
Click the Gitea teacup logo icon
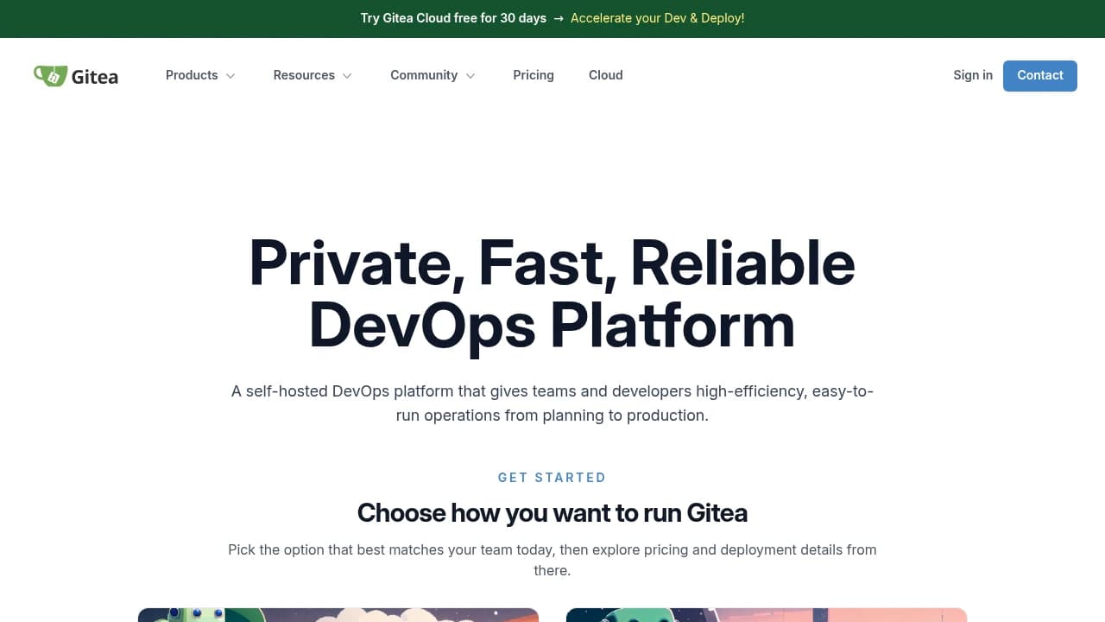(x=50, y=76)
